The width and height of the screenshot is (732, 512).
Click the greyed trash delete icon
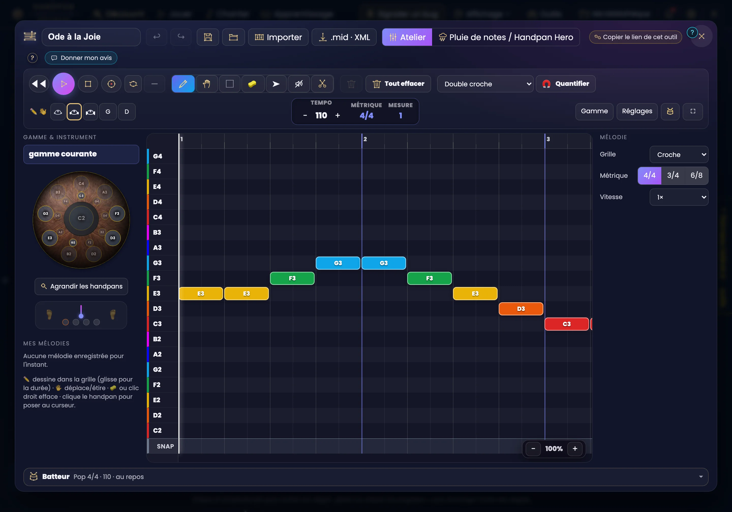point(351,84)
